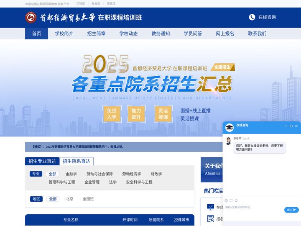Click the 开课时间 column header

click(x=130, y=220)
